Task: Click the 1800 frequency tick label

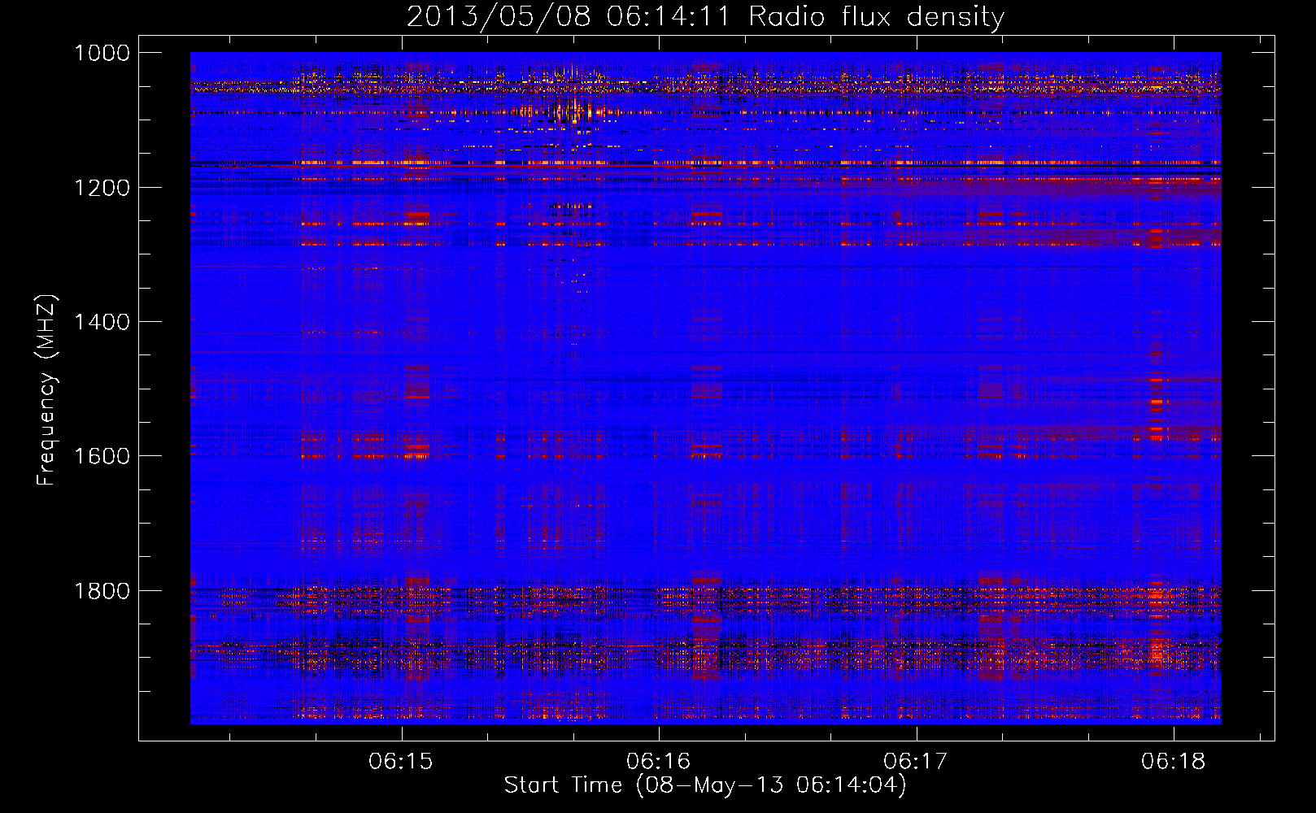Action: 102,590
